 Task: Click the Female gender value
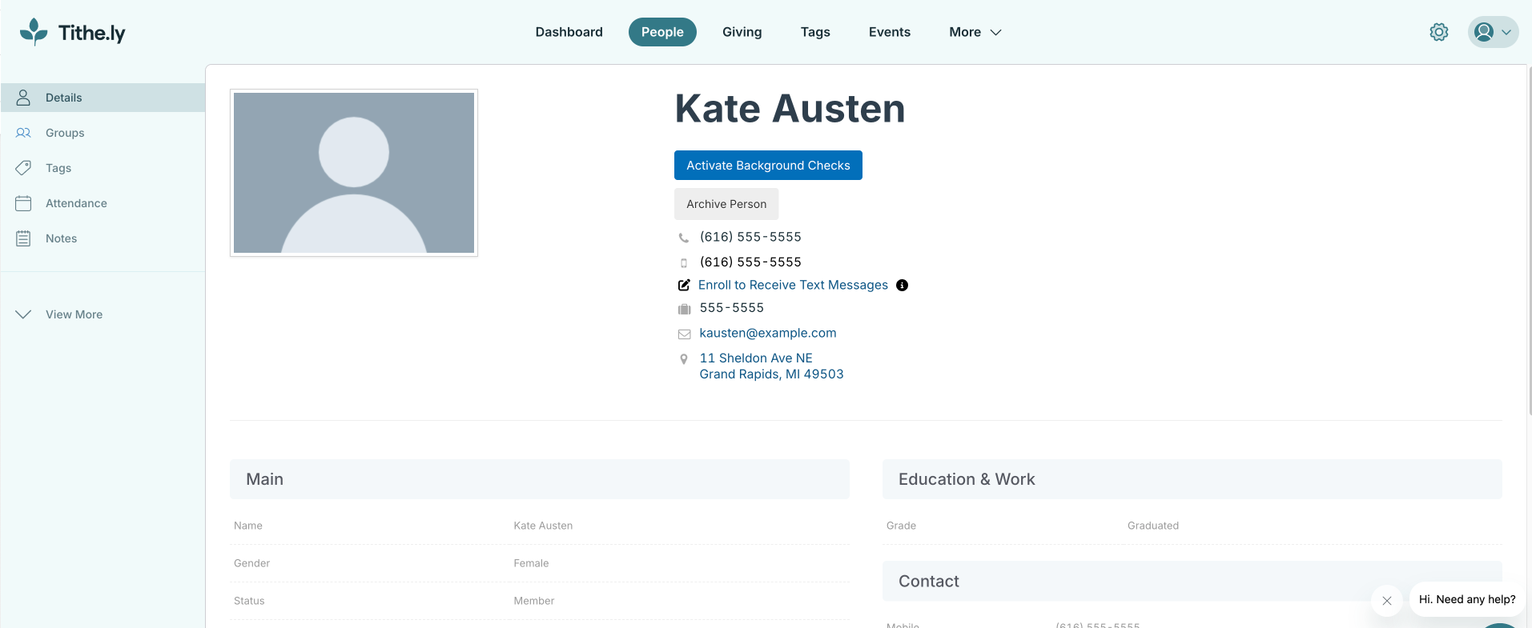(x=531, y=563)
